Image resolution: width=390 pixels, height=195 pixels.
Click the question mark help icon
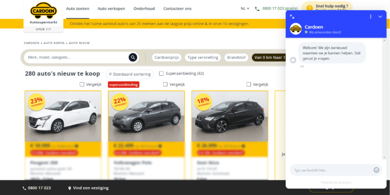pyautogui.click(x=309, y=8)
